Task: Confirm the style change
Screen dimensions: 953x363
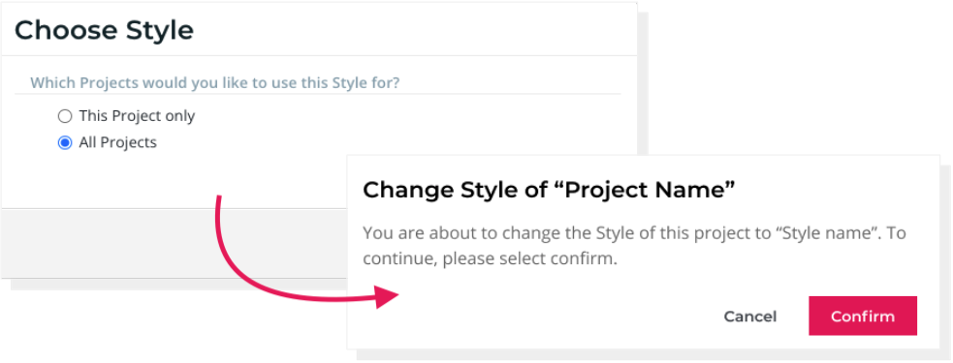Action: point(863,316)
